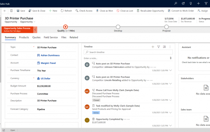
Task: Add a timeline record with plus icon
Action: (x=153, y=47)
